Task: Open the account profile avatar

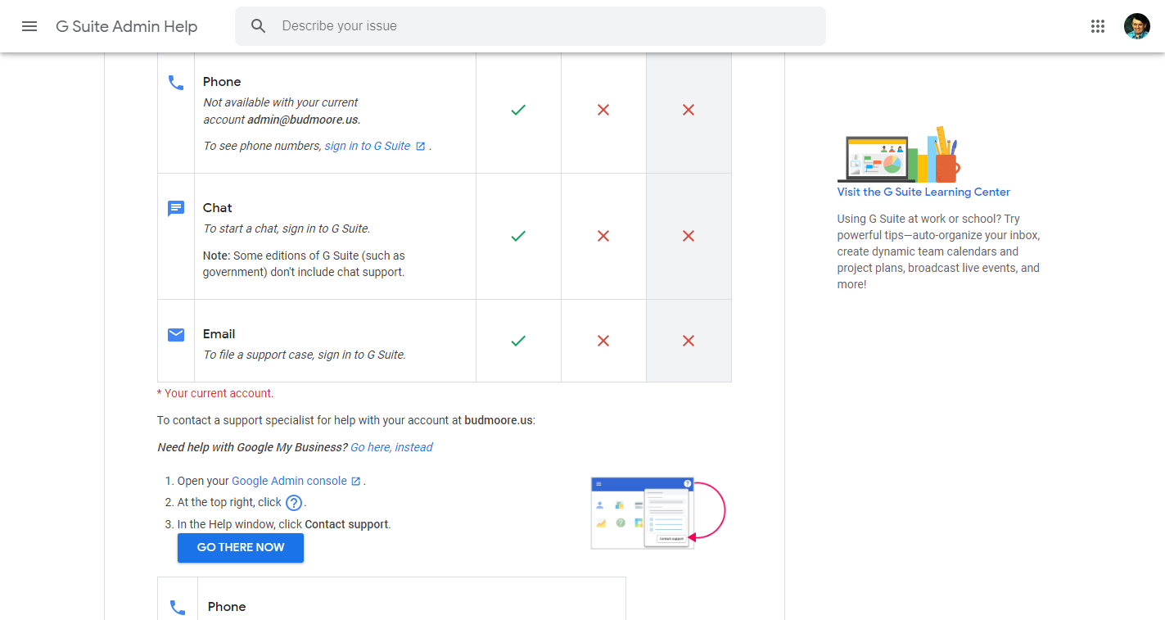Action: (1136, 26)
